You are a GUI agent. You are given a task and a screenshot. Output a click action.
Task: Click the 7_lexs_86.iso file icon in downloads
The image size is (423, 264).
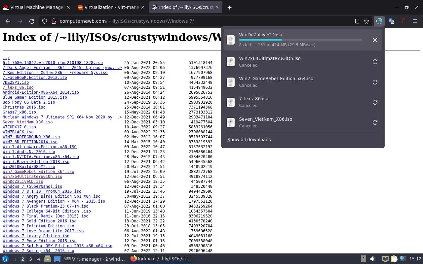click(231, 102)
